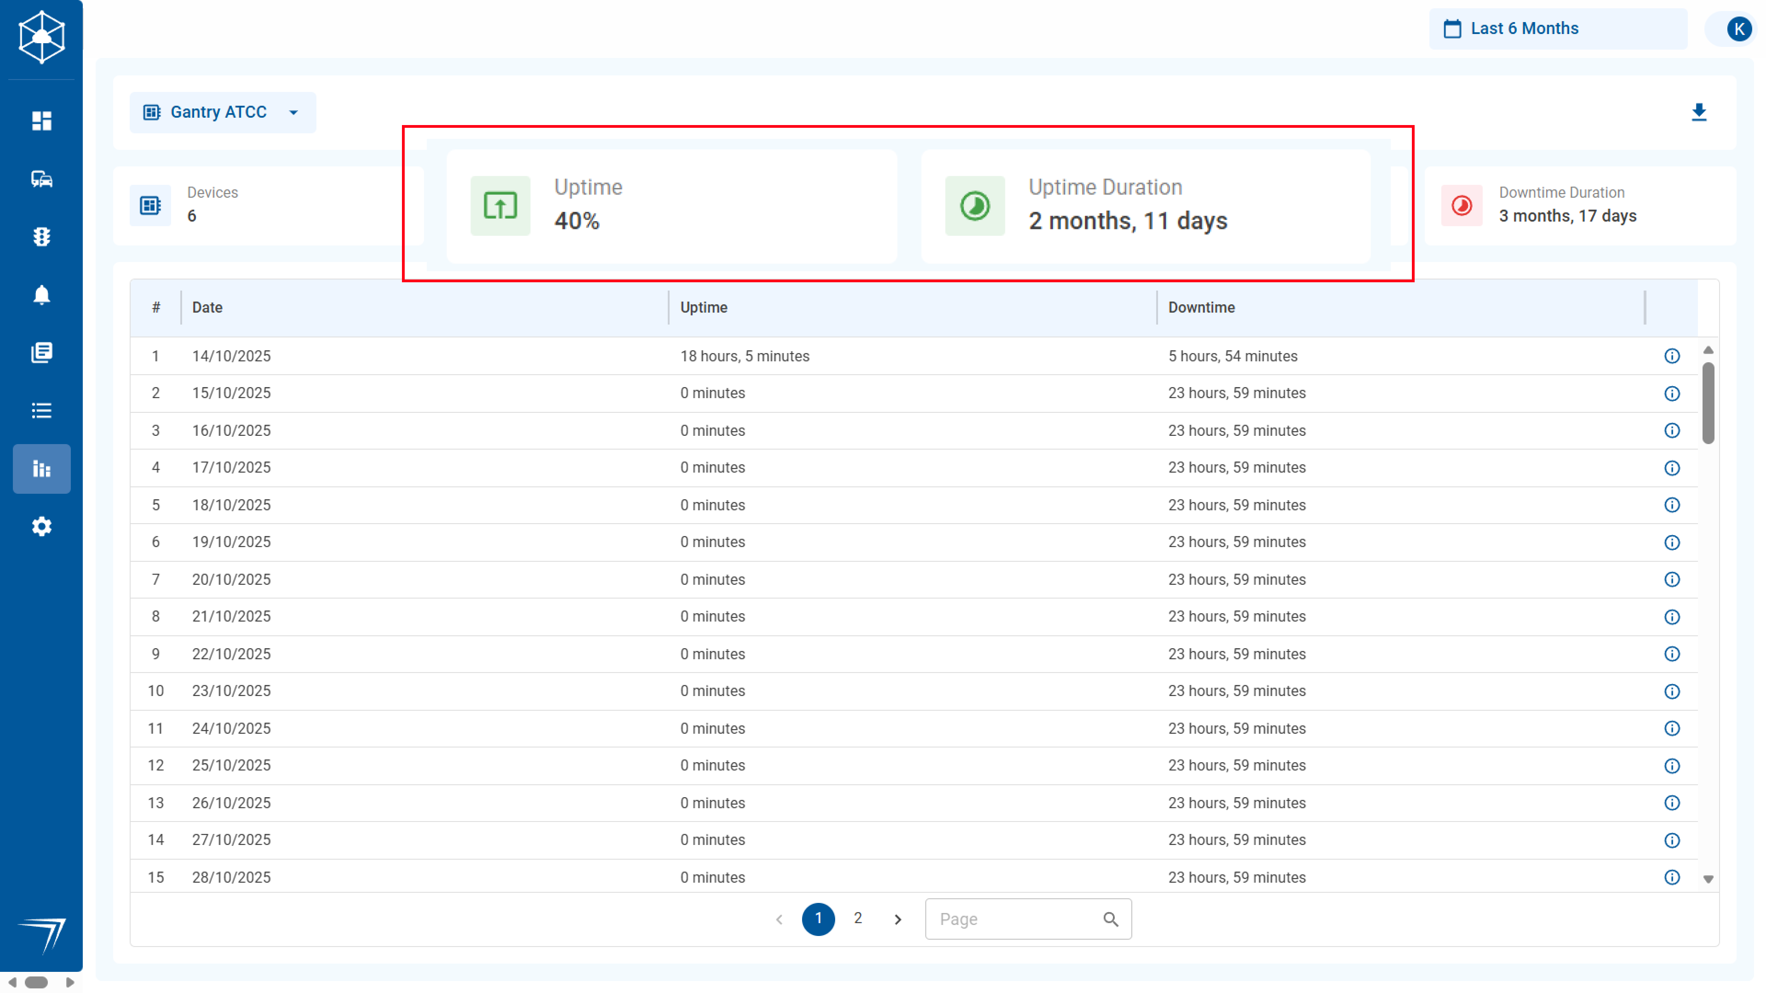Open info icon for 28/10/2025 row

(1672, 877)
